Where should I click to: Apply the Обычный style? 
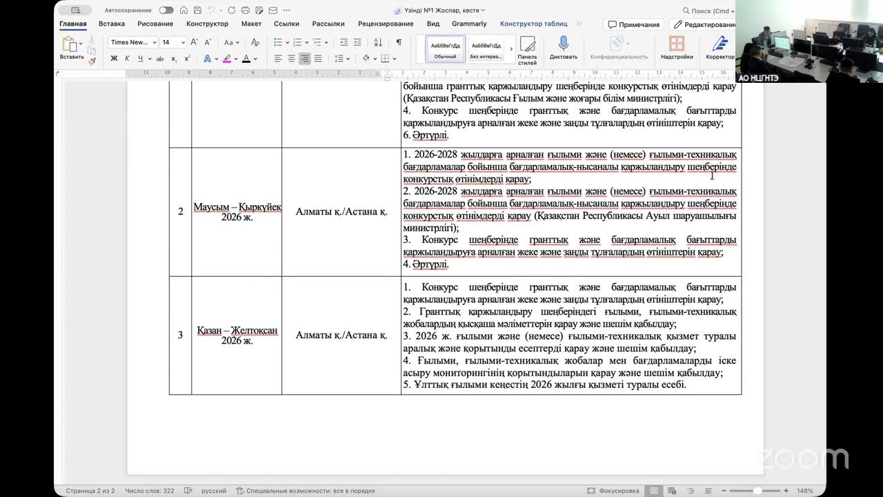445,48
